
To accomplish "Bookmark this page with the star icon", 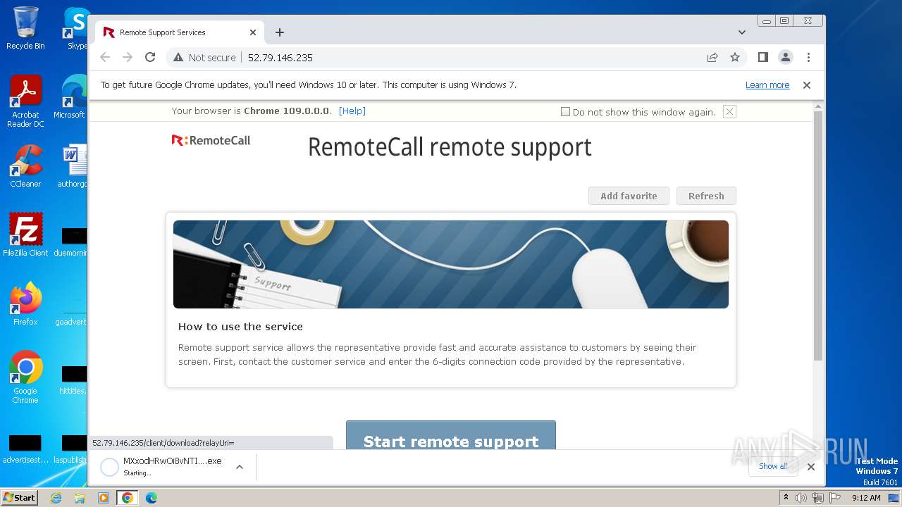I will [x=735, y=58].
